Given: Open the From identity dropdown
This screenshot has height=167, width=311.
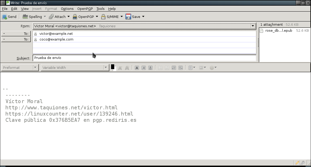Looking at the screenshot, I should [x=252, y=26].
